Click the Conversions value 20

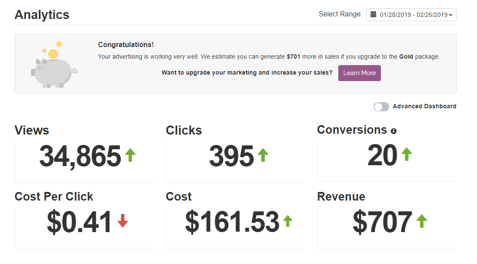382,155
